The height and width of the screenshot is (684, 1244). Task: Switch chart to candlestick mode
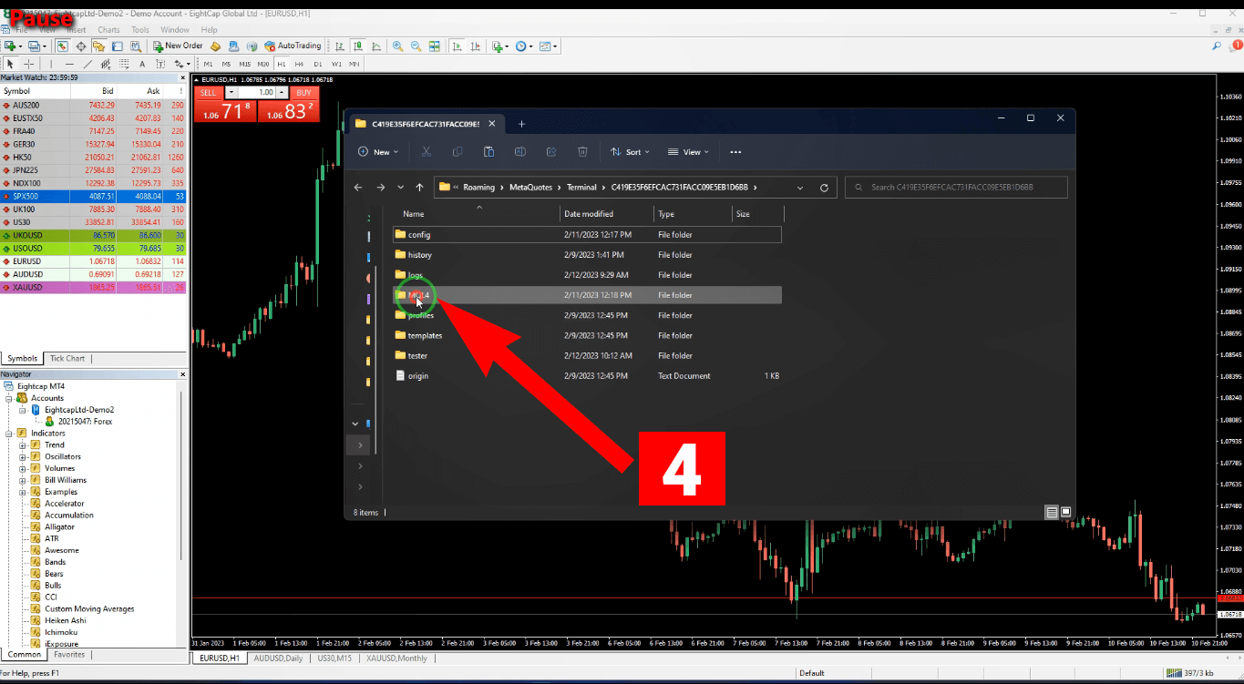pyautogui.click(x=358, y=46)
